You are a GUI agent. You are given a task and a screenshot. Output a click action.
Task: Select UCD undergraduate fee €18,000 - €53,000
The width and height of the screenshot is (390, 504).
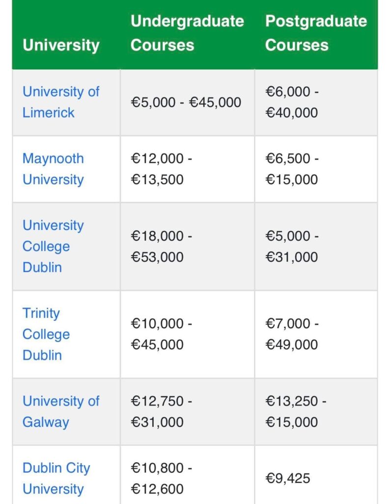[161, 247]
